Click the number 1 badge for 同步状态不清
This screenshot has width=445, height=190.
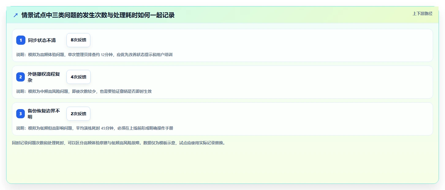(21, 40)
